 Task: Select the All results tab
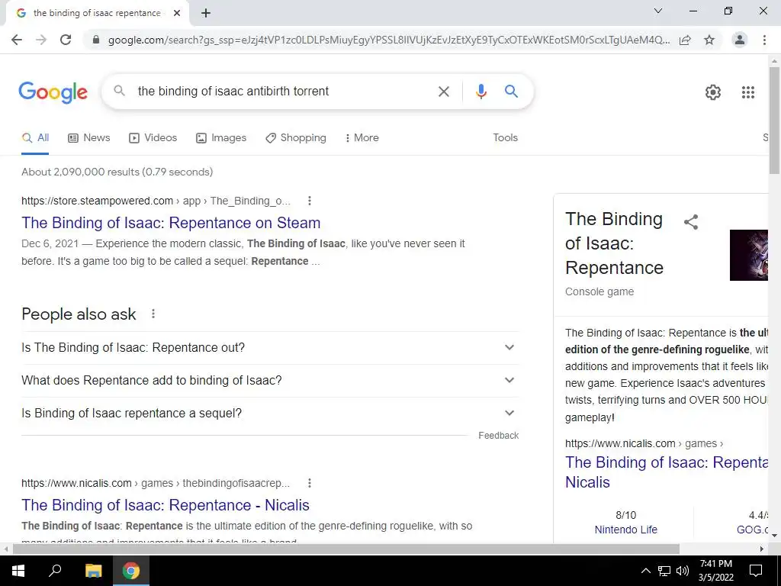pyautogui.click(x=35, y=138)
